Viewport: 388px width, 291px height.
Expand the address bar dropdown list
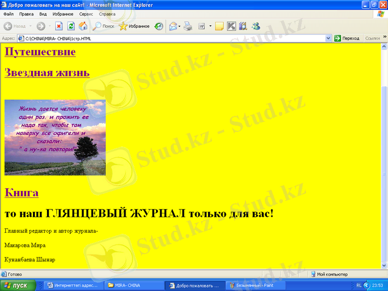click(328, 38)
